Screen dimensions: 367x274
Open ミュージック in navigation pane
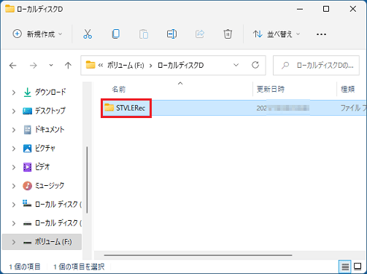[50, 186]
